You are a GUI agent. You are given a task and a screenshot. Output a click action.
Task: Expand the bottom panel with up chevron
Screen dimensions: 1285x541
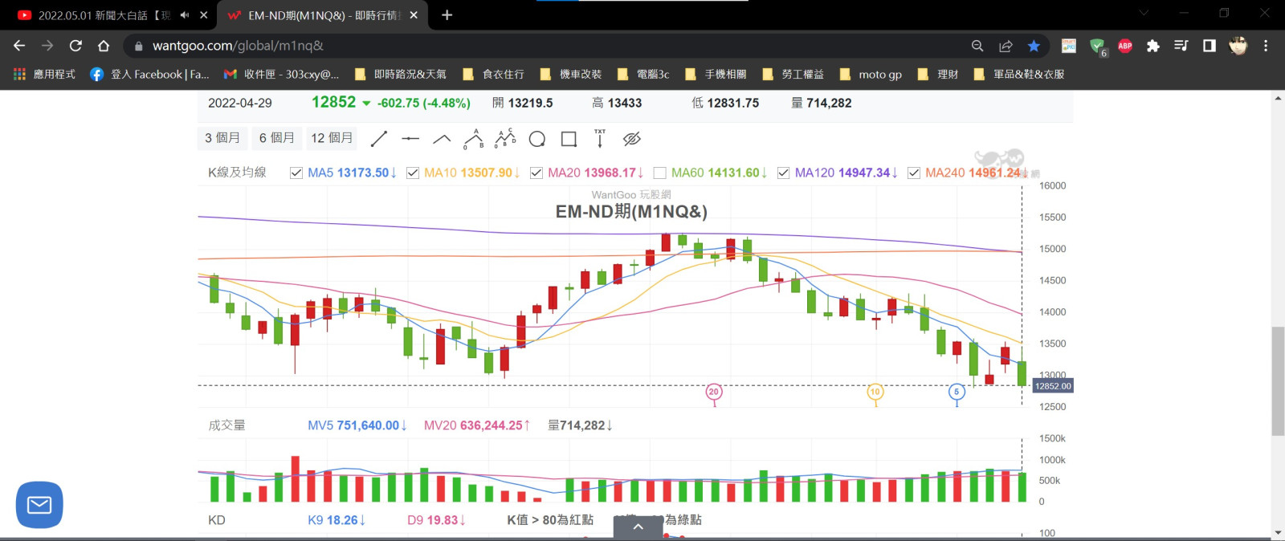(x=638, y=527)
